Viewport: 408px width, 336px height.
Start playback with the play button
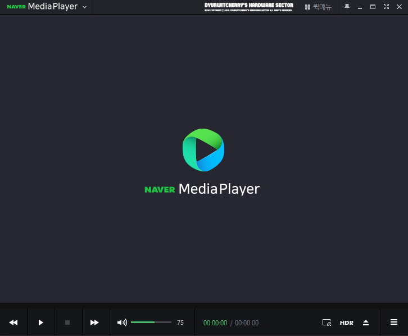[x=41, y=323]
